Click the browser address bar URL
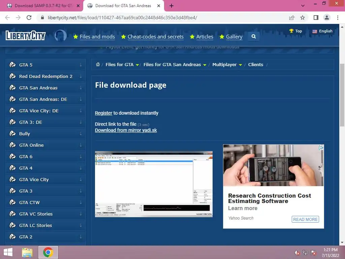This screenshot has width=345, height=259. (122, 18)
